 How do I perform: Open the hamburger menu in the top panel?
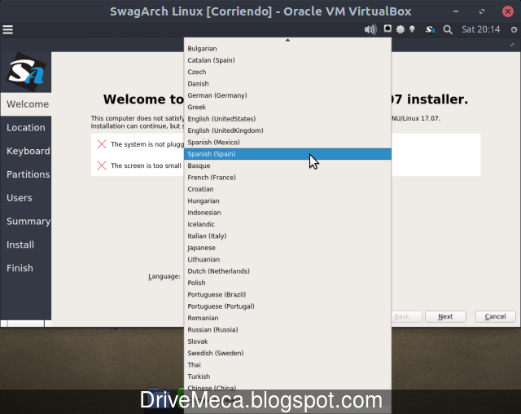[x=7, y=29]
